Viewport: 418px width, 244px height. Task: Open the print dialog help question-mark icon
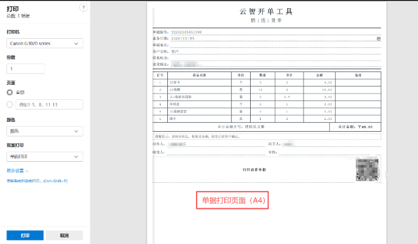(x=83, y=8)
